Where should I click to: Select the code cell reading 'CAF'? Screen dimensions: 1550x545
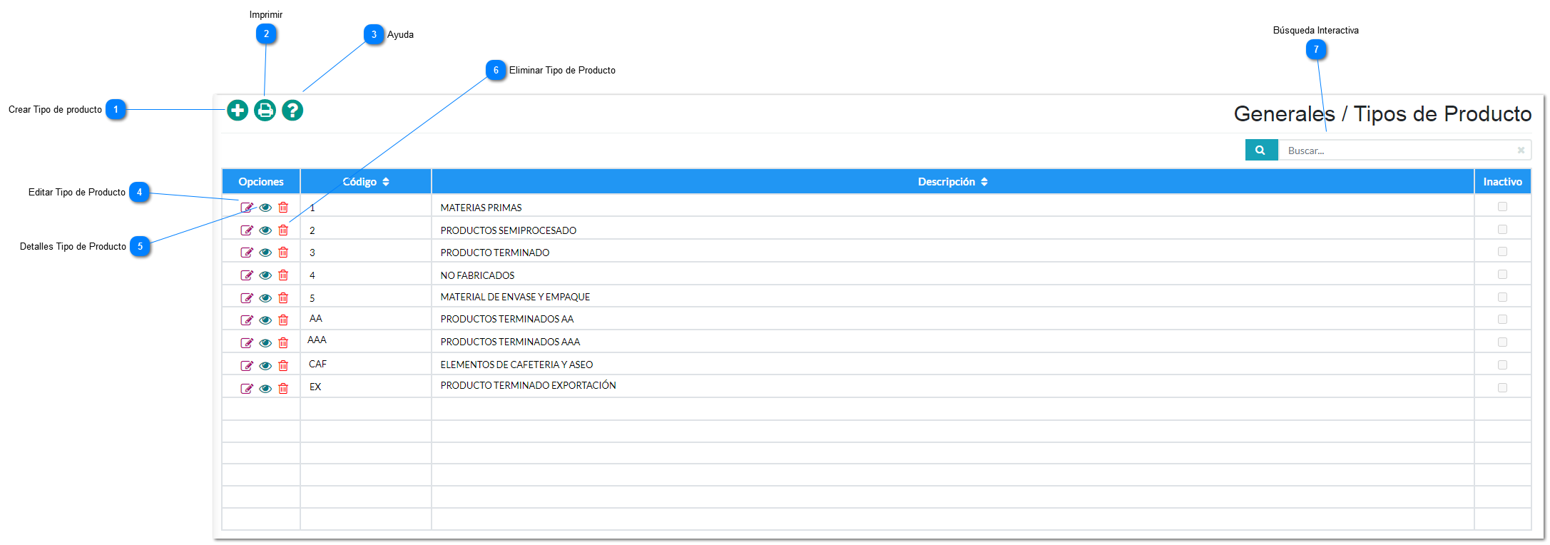[366, 364]
